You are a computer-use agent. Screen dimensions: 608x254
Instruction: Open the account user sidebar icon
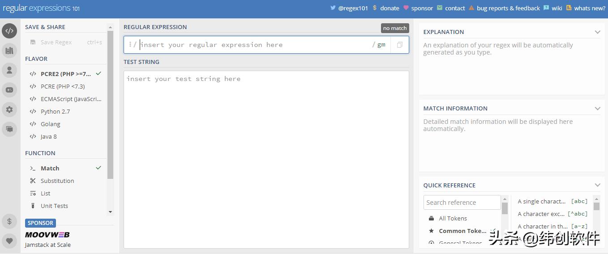(9, 70)
